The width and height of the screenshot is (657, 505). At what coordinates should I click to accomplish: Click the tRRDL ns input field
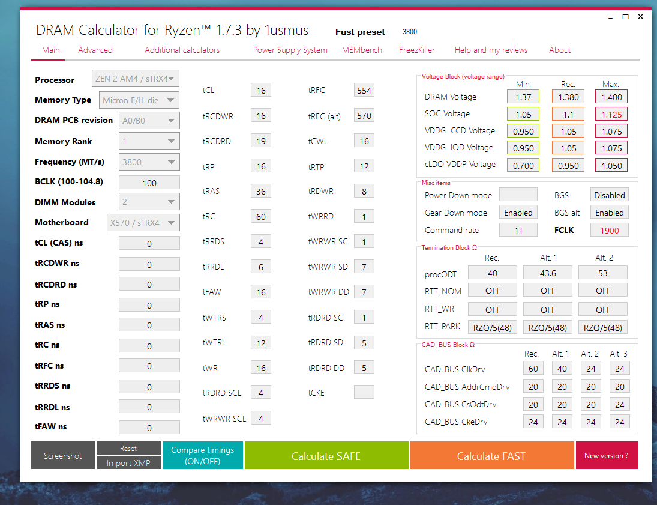[x=149, y=407]
